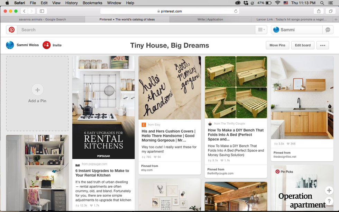The image size is (339, 212).
Task: Open the Rental Kitchens pin thumbnail
Action: (103, 107)
